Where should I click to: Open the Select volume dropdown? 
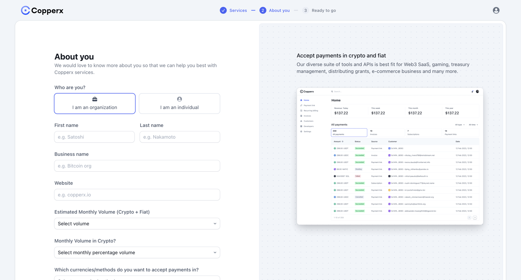pyautogui.click(x=137, y=224)
